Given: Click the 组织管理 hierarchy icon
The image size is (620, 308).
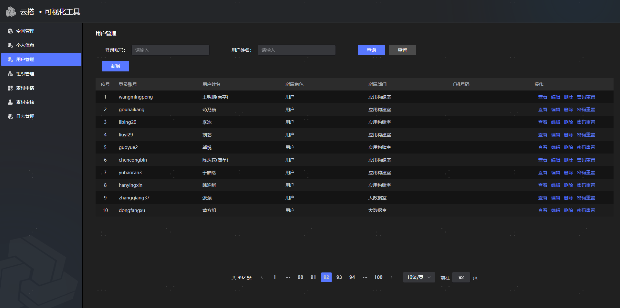Looking at the screenshot, I should (x=10, y=74).
